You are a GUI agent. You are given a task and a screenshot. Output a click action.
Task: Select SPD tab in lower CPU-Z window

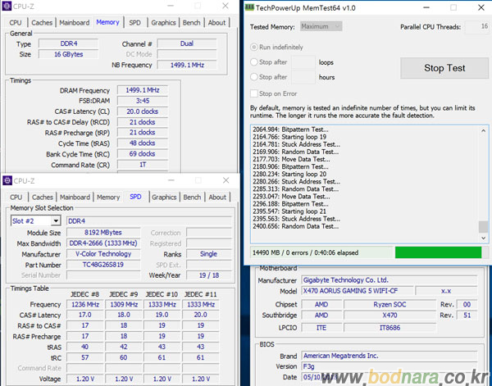click(x=135, y=197)
